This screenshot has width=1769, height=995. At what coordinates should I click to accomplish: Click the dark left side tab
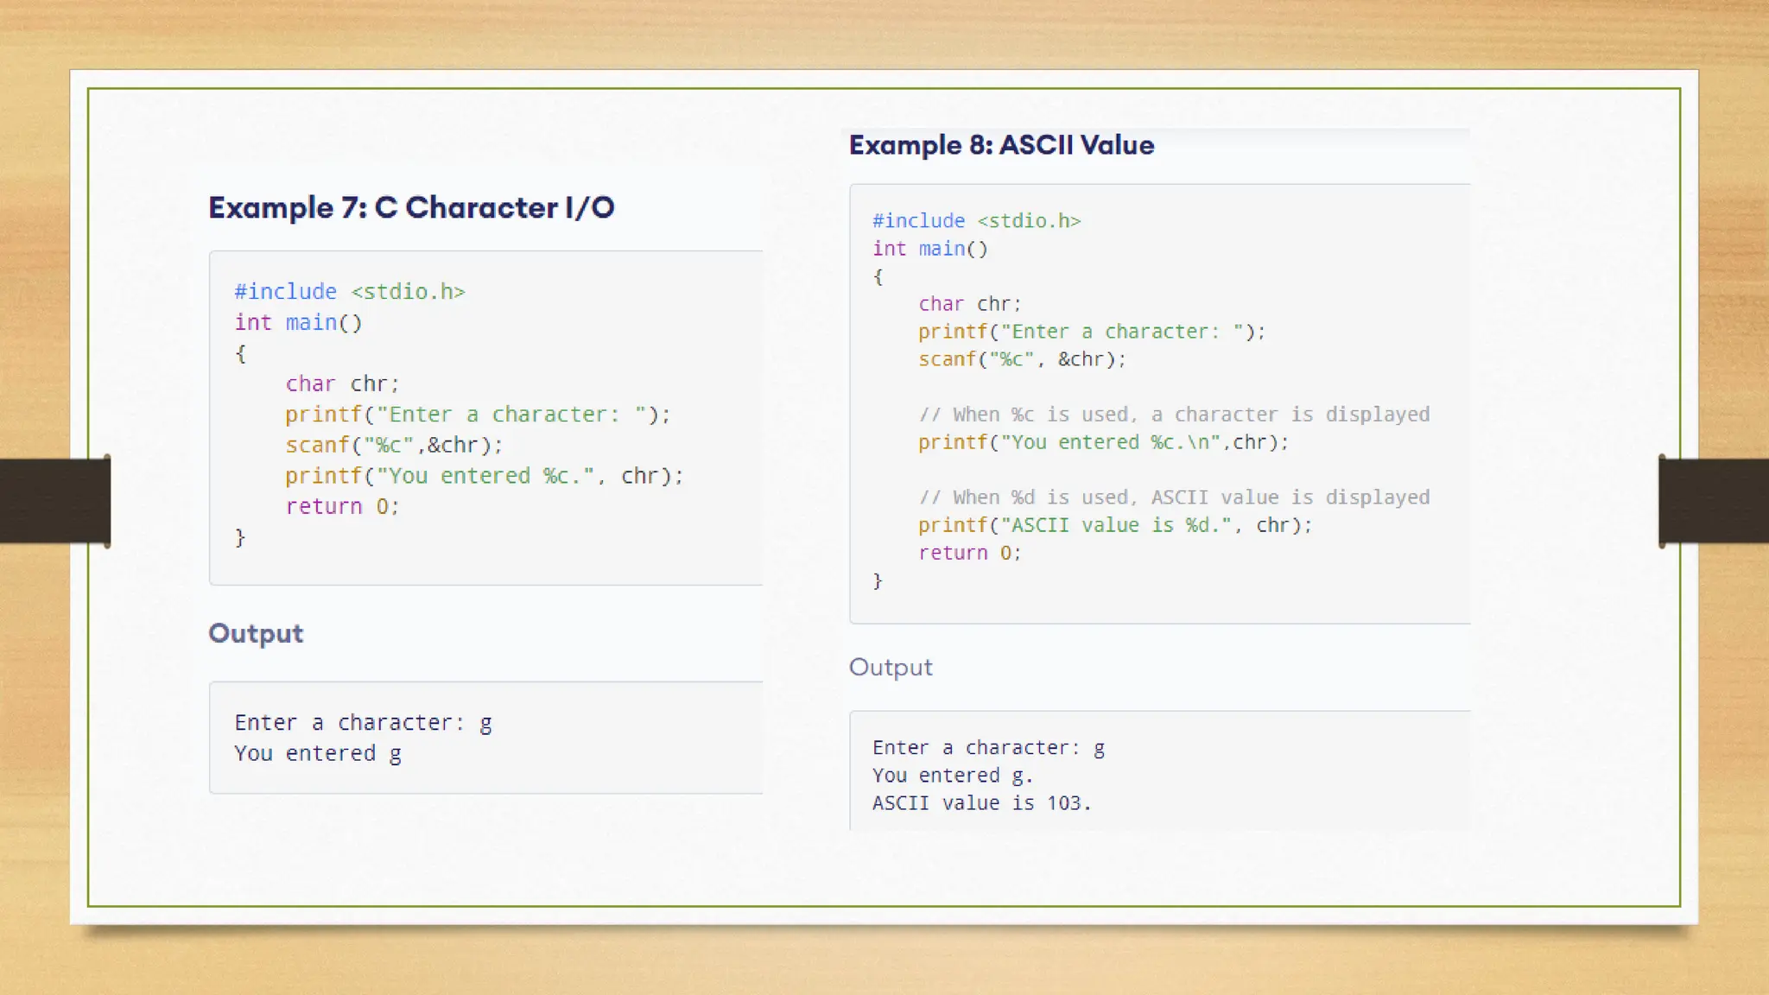pos(55,501)
